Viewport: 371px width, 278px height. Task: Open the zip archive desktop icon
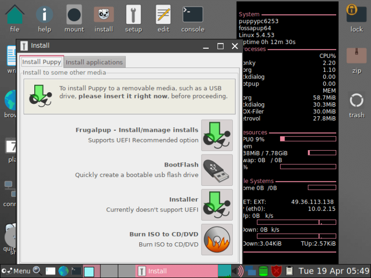[x=357, y=56]
